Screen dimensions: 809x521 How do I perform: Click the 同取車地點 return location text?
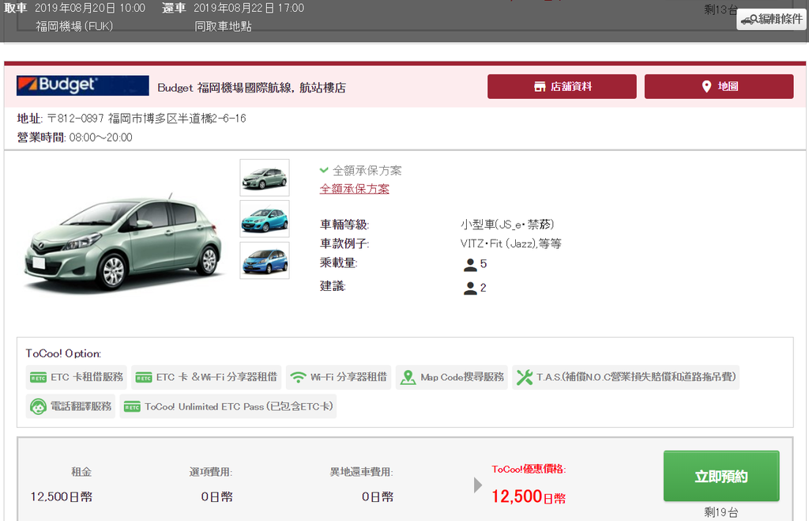223,26
